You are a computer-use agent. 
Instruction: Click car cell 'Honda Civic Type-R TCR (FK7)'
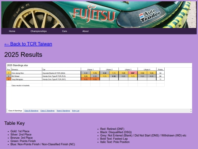click(x=61, y=79)
